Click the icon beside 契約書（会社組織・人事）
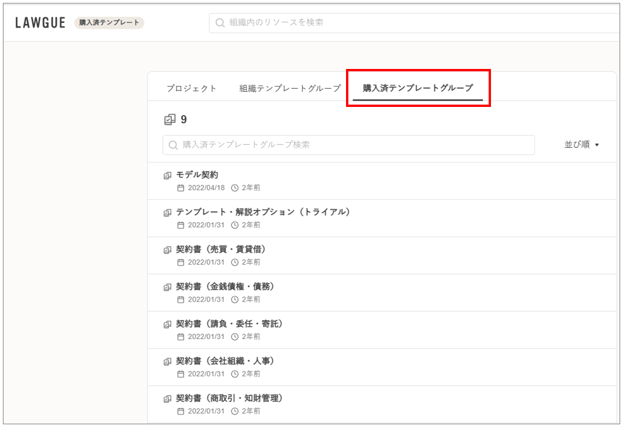 pyautogui.click(x=168, y=362)
